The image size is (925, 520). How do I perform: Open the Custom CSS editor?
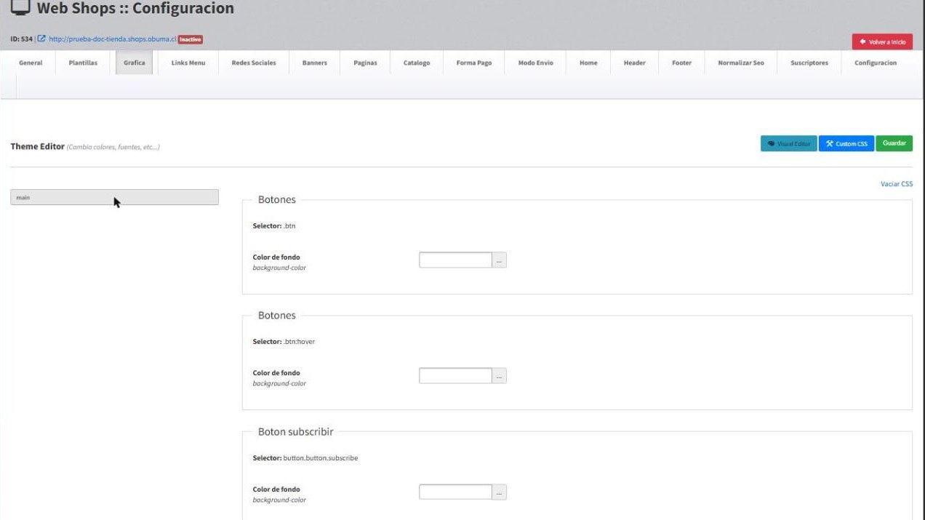tap(846, 143)
